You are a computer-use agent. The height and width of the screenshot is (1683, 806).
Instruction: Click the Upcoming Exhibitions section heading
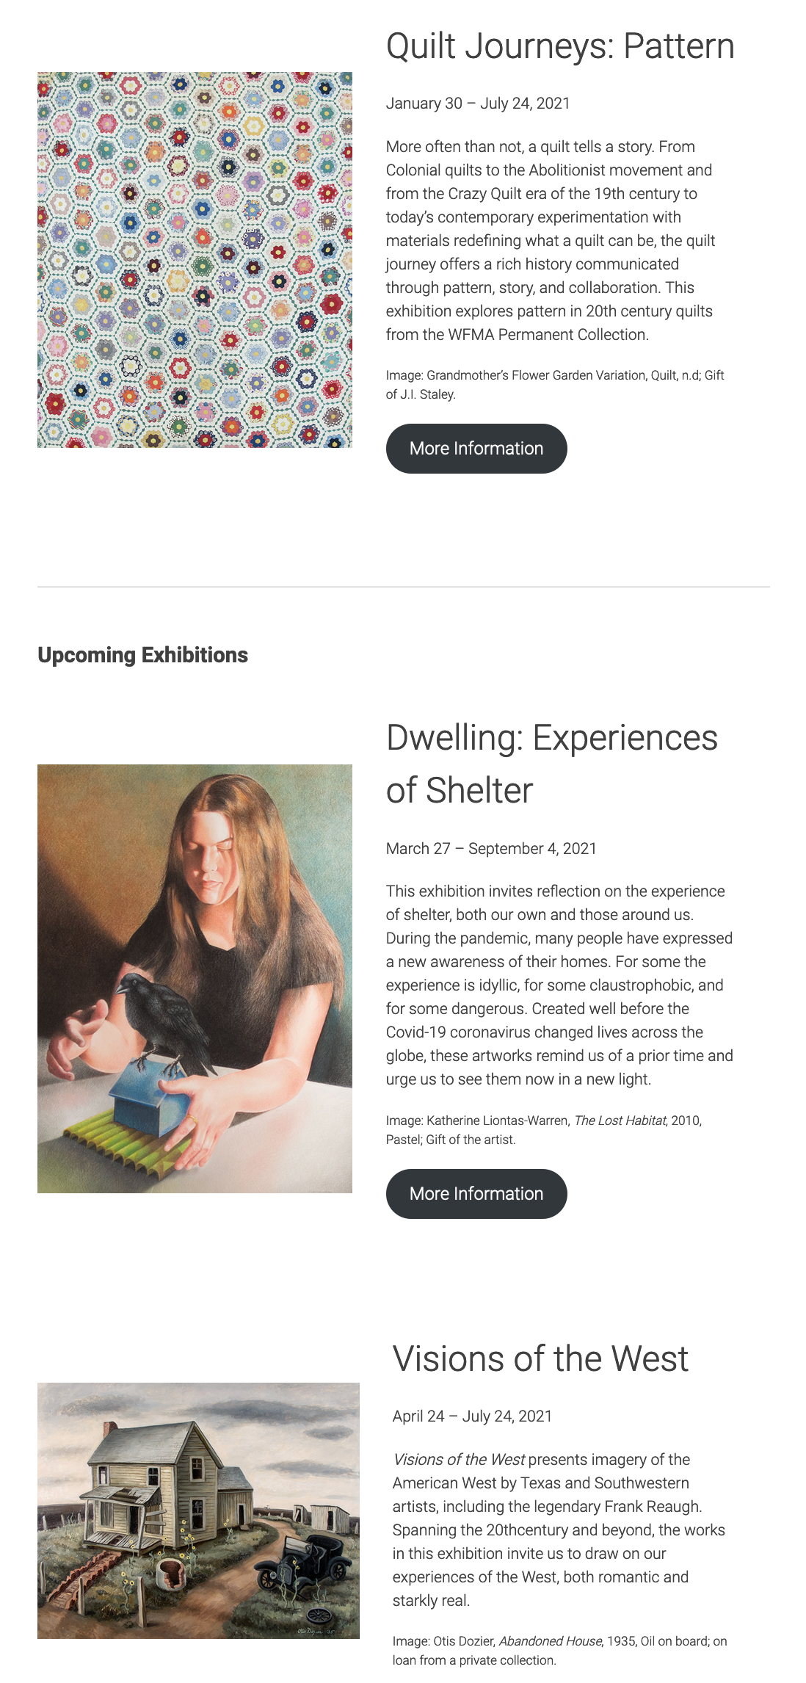pos(142,655)
